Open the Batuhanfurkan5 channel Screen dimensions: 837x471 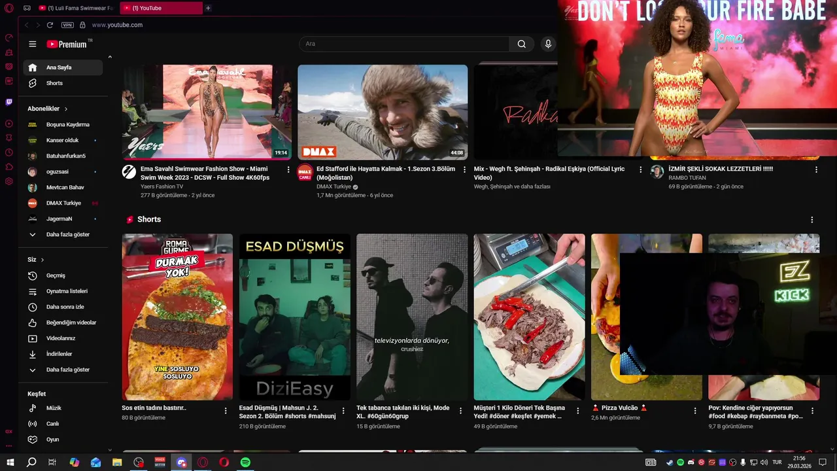[63, 156]
